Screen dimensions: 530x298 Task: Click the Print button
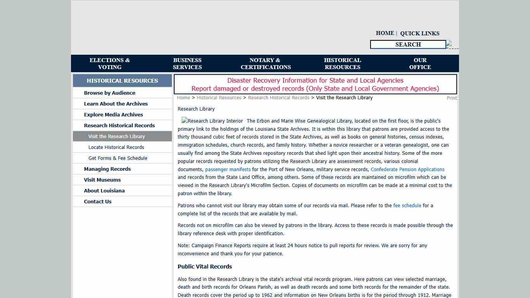[452, 98]
